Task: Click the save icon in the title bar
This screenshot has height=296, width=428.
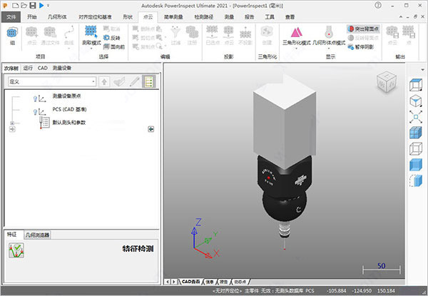Action: (x=33, y=5)
